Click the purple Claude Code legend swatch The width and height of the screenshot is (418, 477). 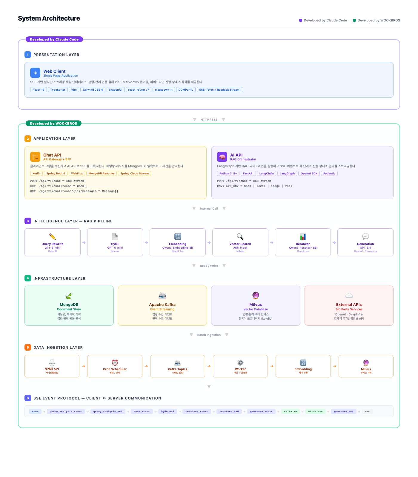301,20
